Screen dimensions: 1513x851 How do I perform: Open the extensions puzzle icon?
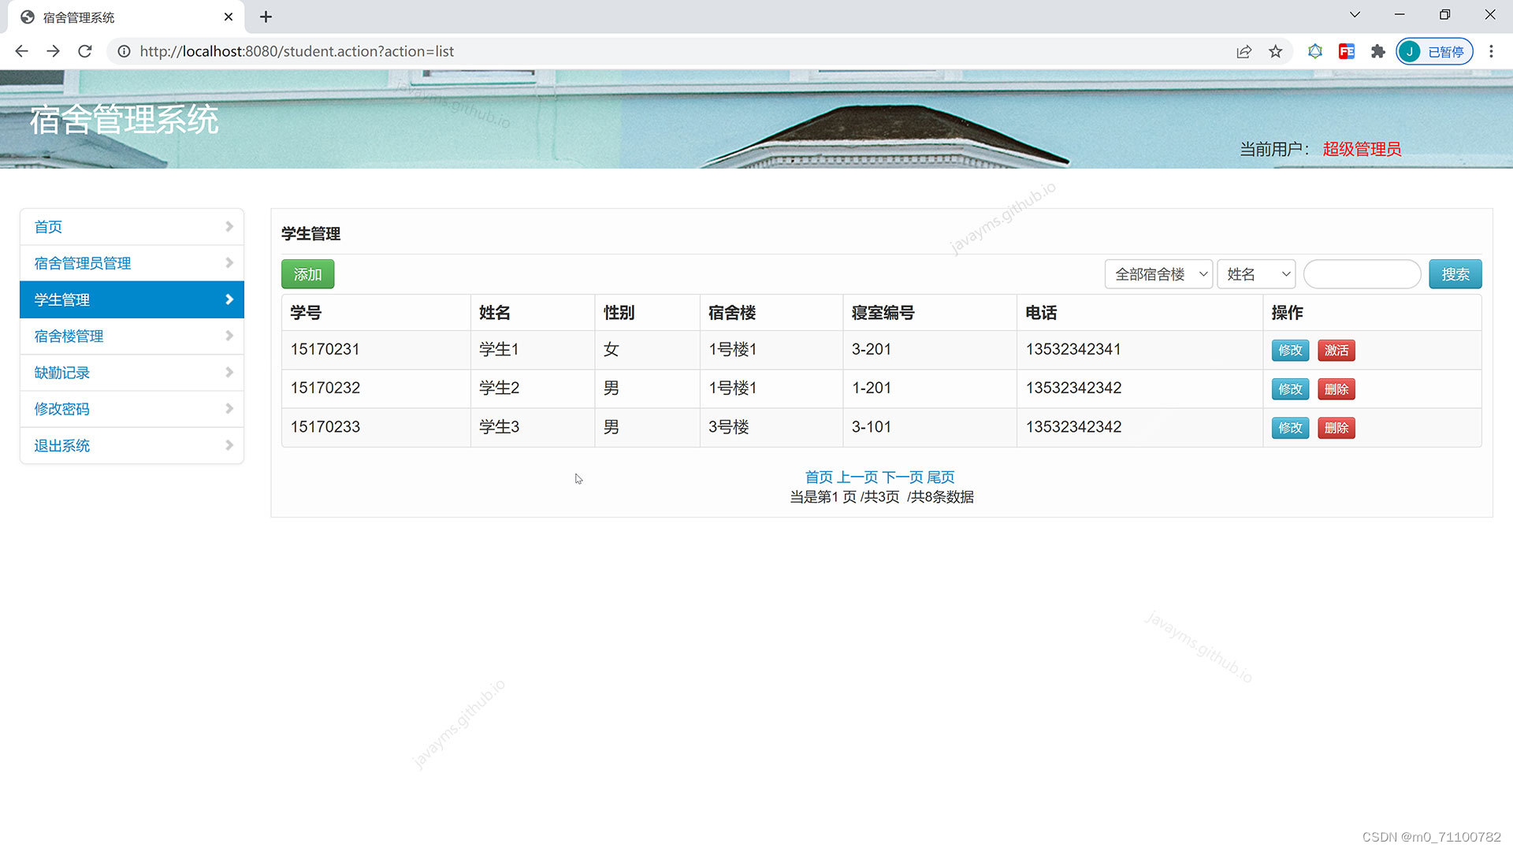1377,51
